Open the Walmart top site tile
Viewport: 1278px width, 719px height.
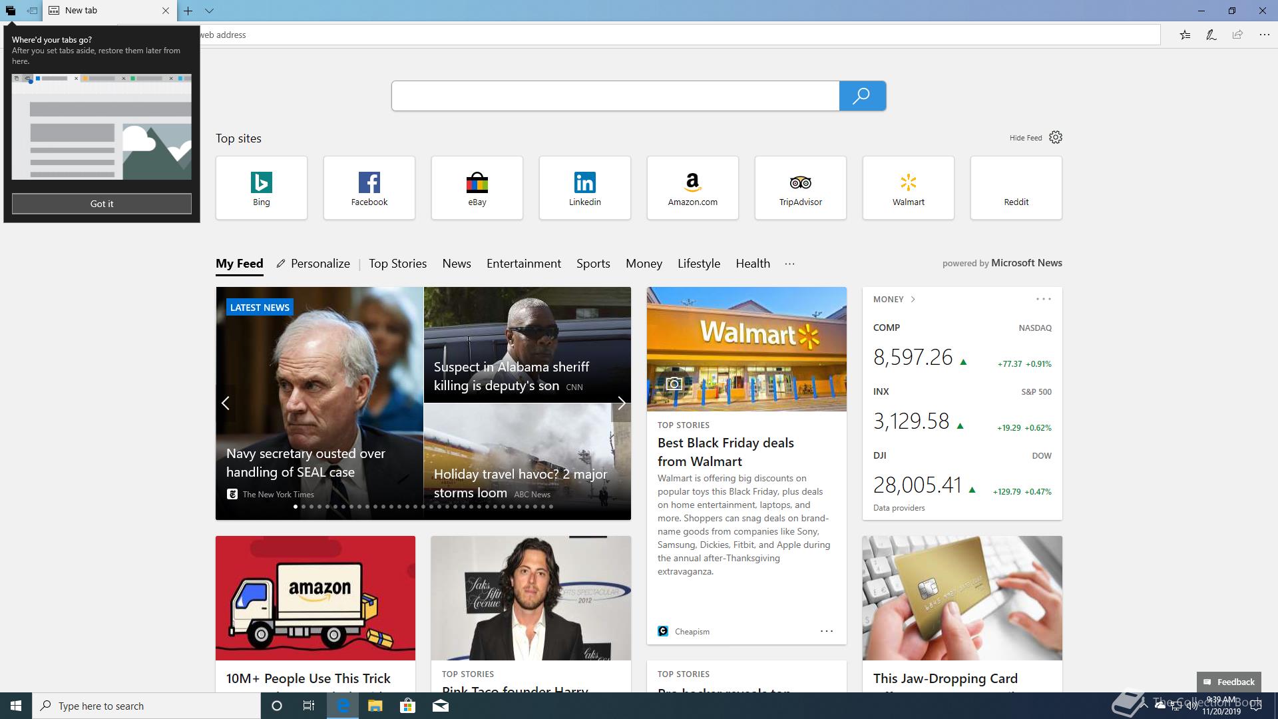(x=909, y=188)
